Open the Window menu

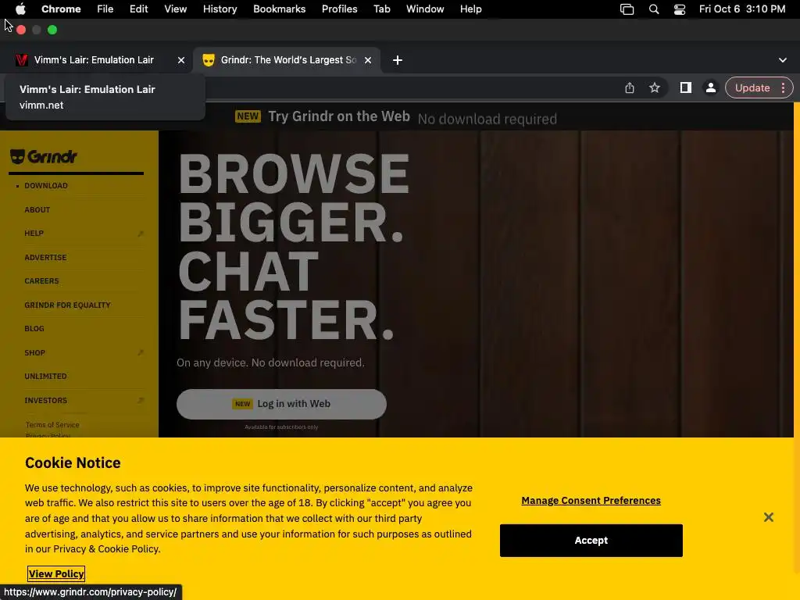pos(425,9)
